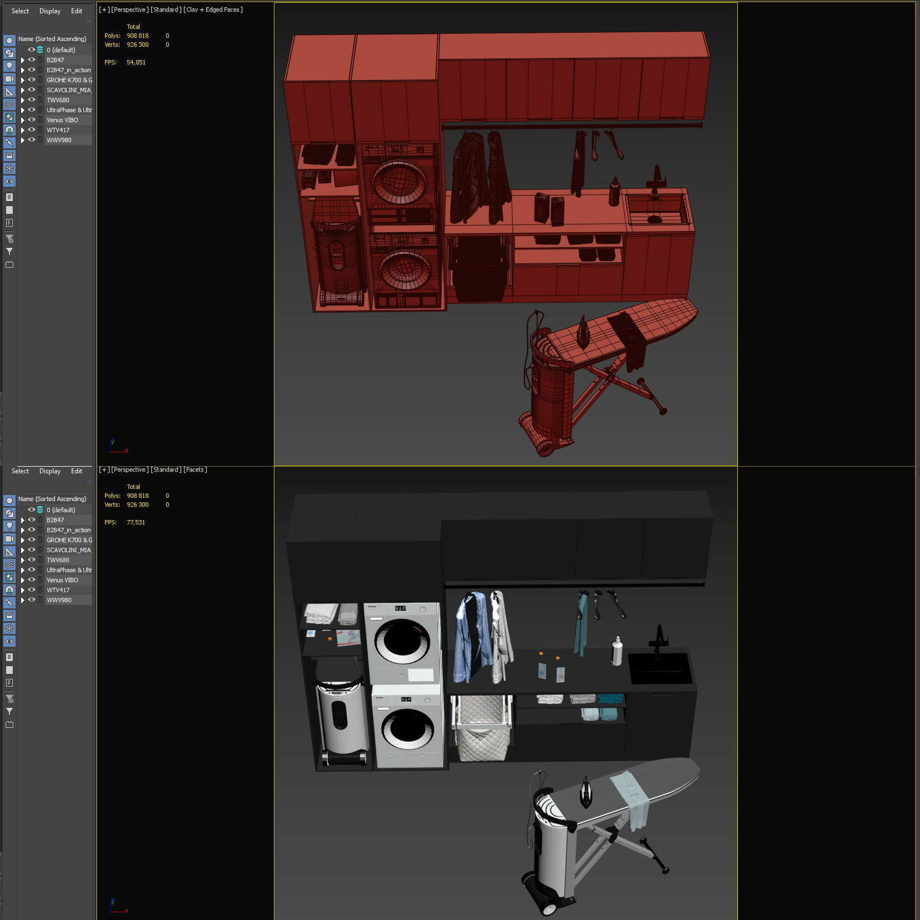Click Display None icon in upper scene explorer
The width and height of the screenshot is (920, 920).
click(x=9, y=210)
